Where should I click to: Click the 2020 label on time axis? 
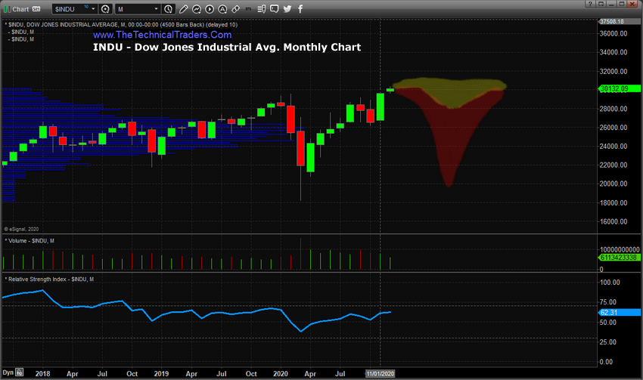[281, 373]
